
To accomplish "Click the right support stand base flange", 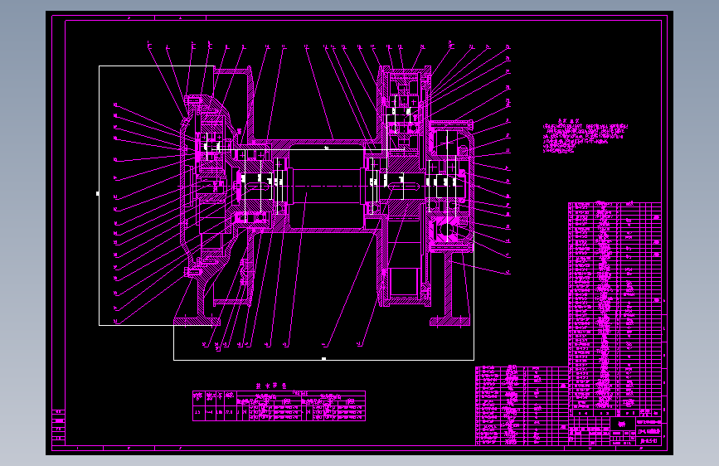I will point(449,322).
